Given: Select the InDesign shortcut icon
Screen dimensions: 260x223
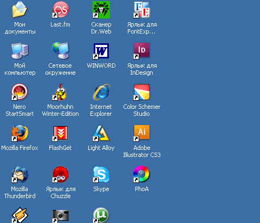Looking at the screenshot, I should [x=142, y=51].
